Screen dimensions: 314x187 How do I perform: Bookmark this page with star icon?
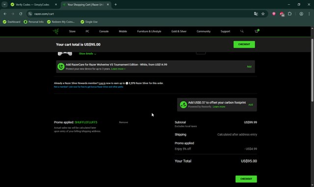tap(263, 14)
